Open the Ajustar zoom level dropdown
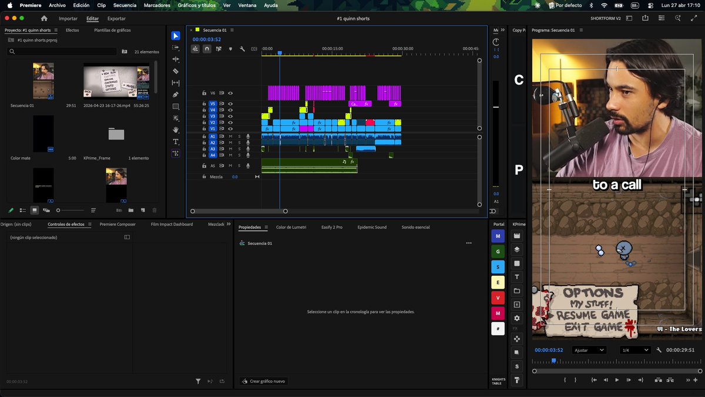705x397 pixels. click(x=589, y=350)
